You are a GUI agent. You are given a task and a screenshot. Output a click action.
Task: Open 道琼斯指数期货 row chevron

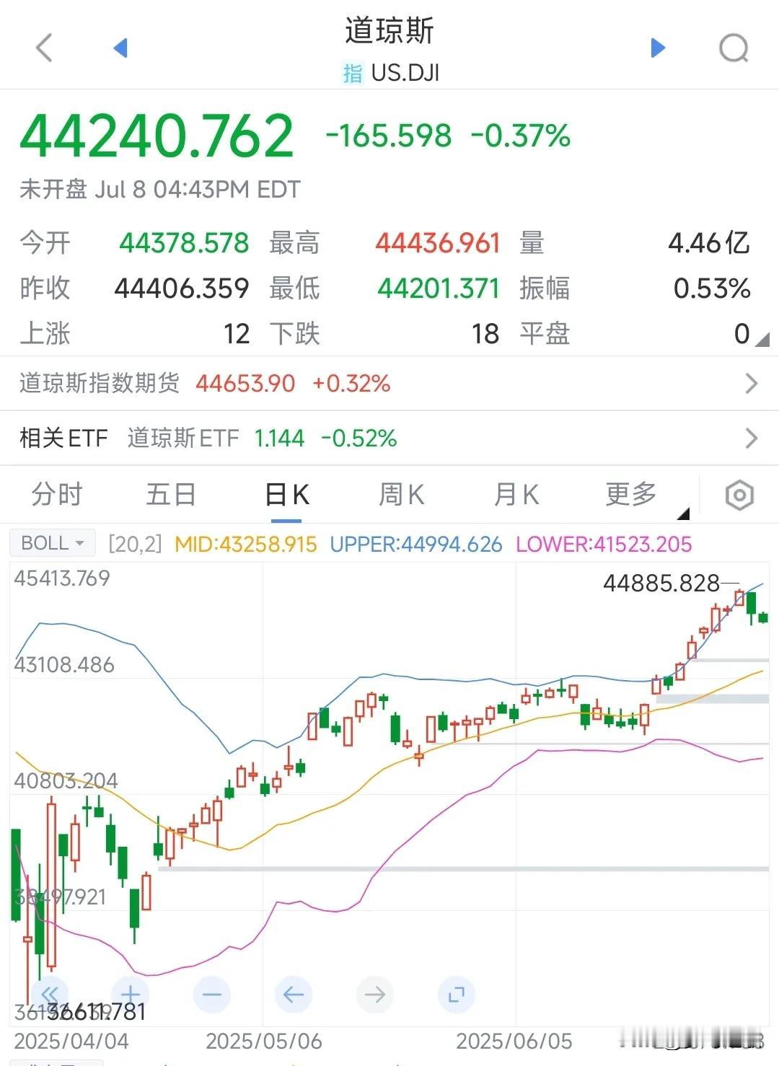point(752,383)
